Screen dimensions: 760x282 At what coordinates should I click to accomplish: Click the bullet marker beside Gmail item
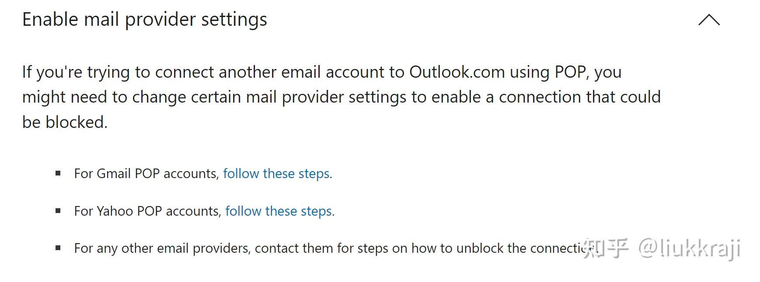tap(58, 173)
